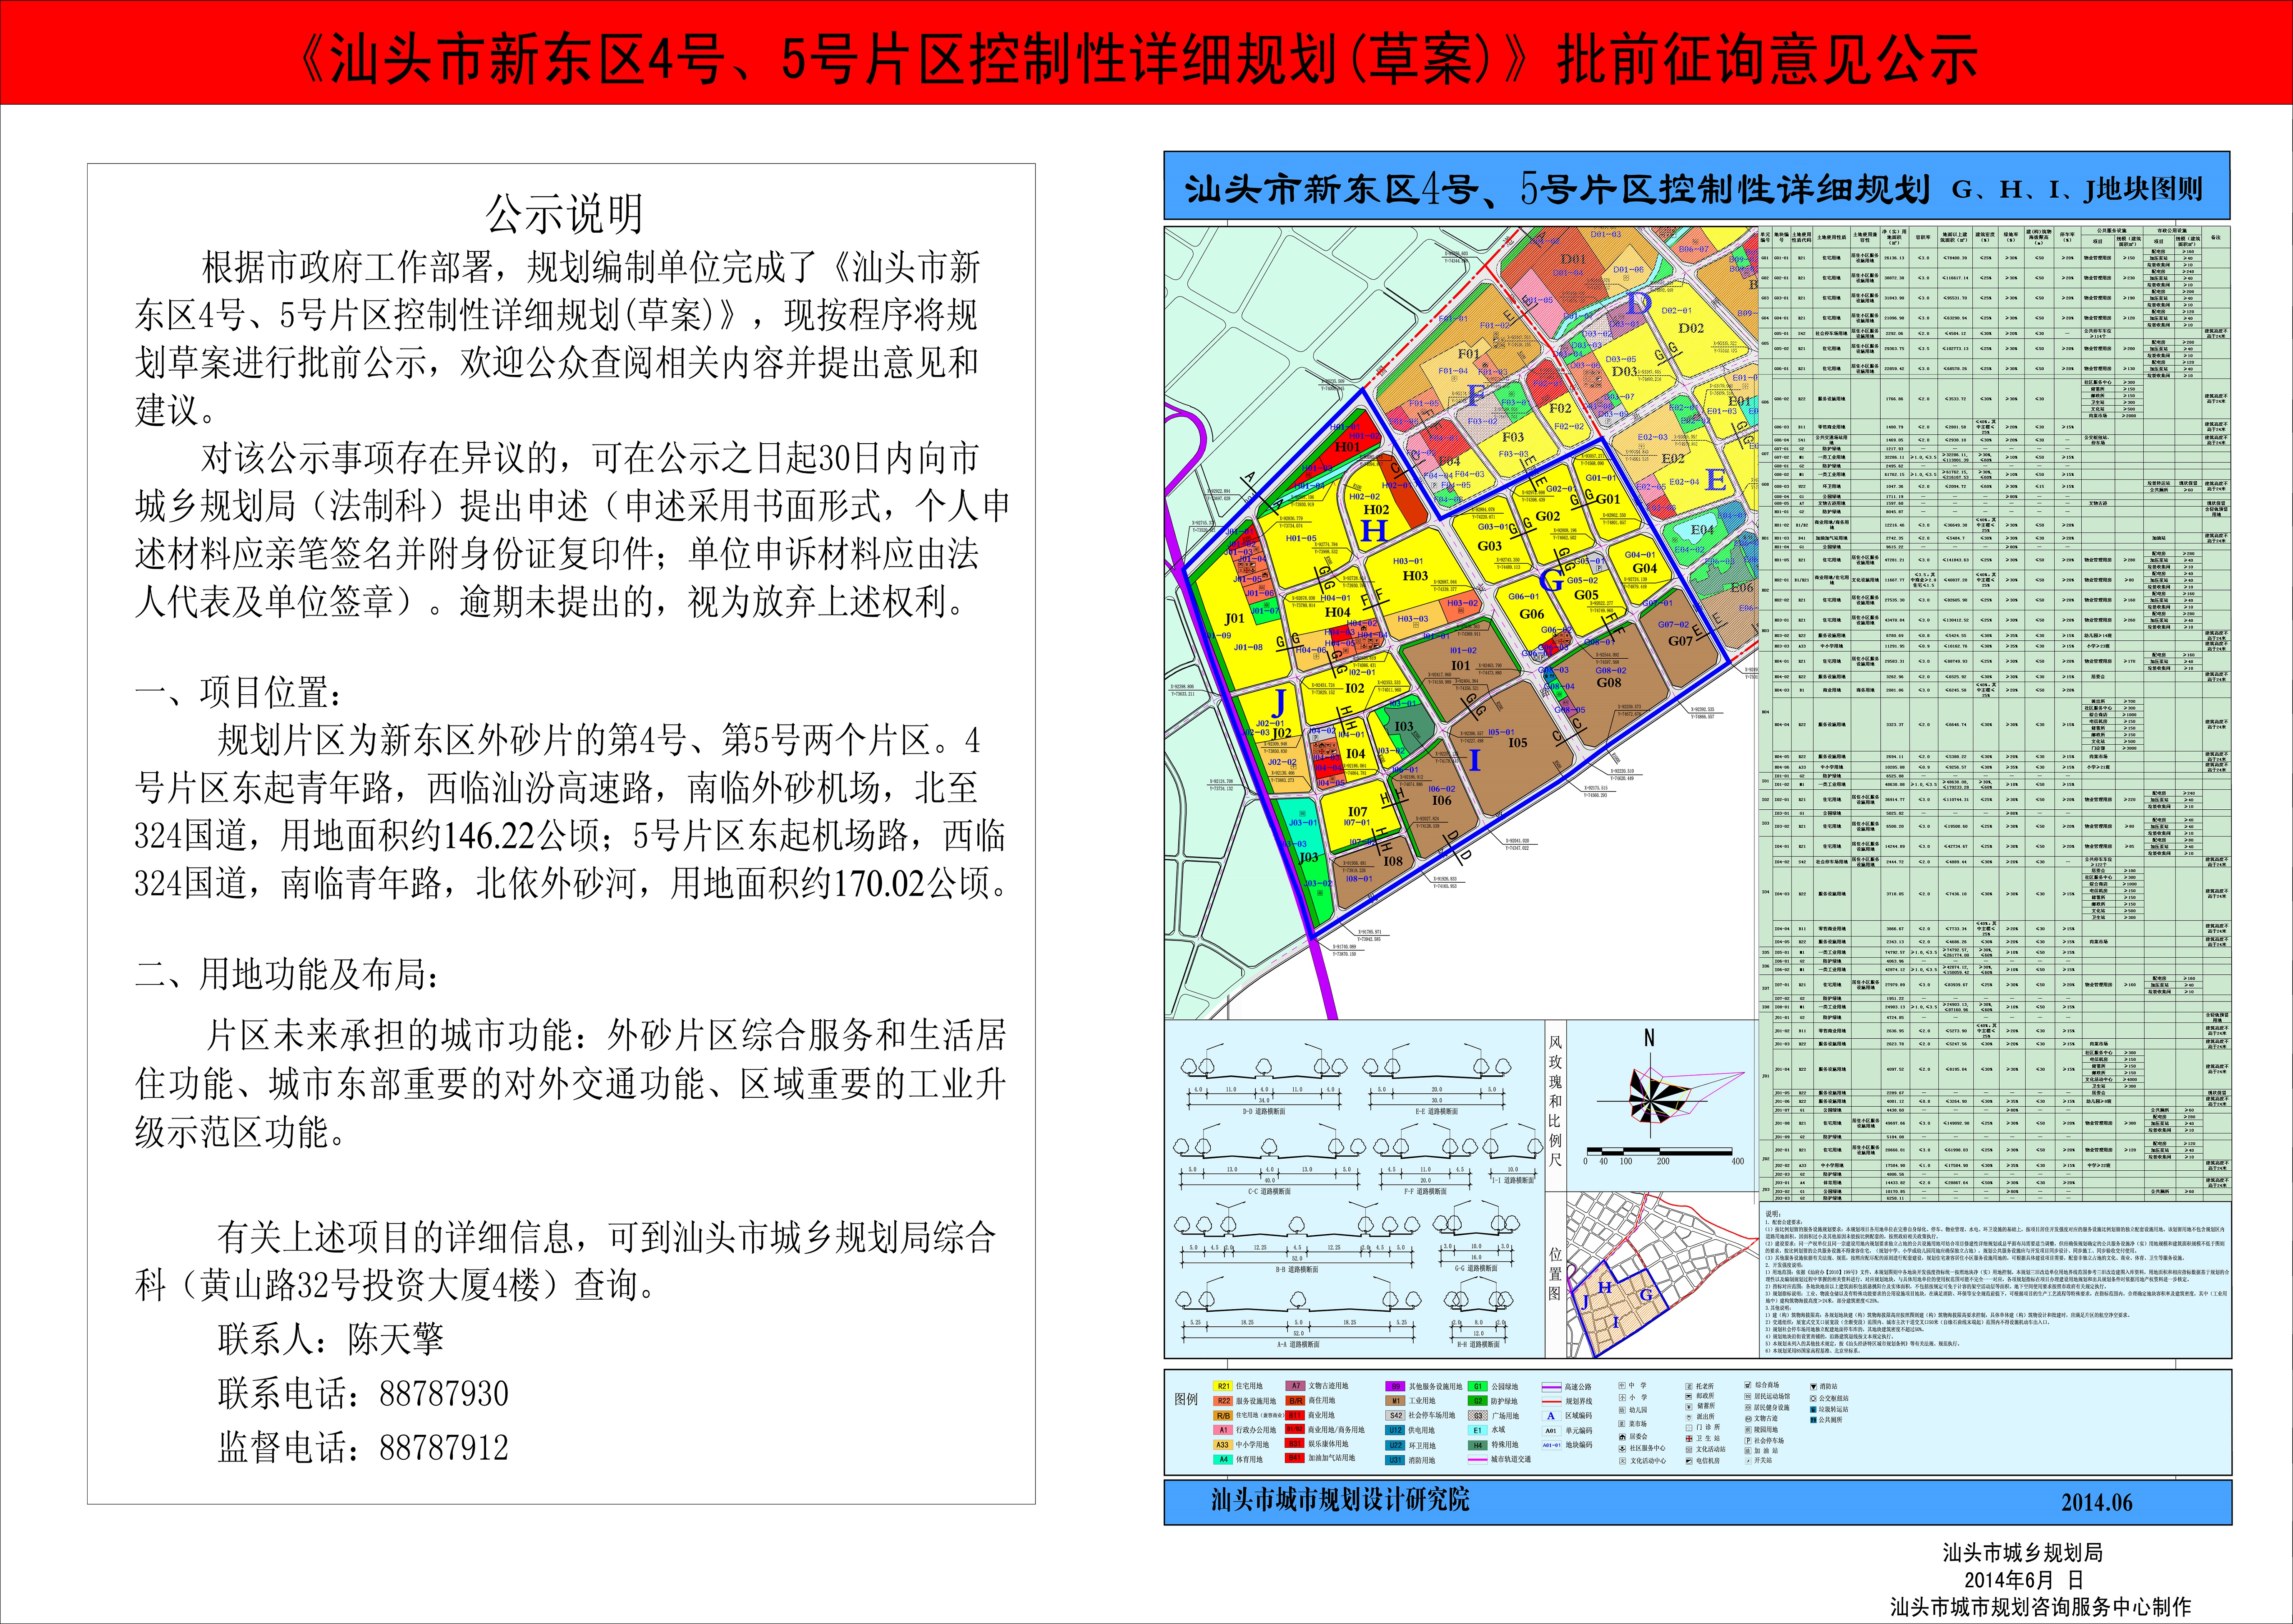2293x1624 pixels.
Task: Click contact name 陈天擎 line
Action: 330,1339
